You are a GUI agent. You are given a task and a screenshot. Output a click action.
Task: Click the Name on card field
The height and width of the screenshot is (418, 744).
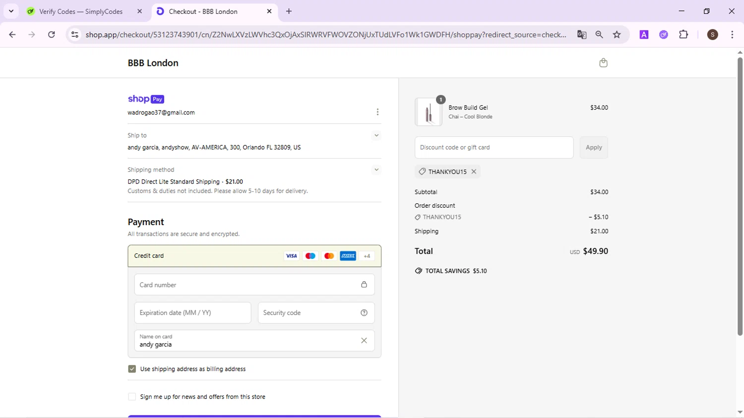click(x=254, y=341)
